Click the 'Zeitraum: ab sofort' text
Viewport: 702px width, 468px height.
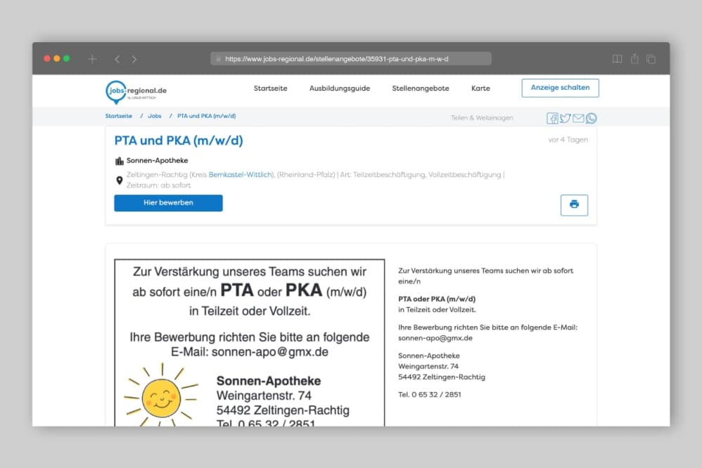point(158,186)
